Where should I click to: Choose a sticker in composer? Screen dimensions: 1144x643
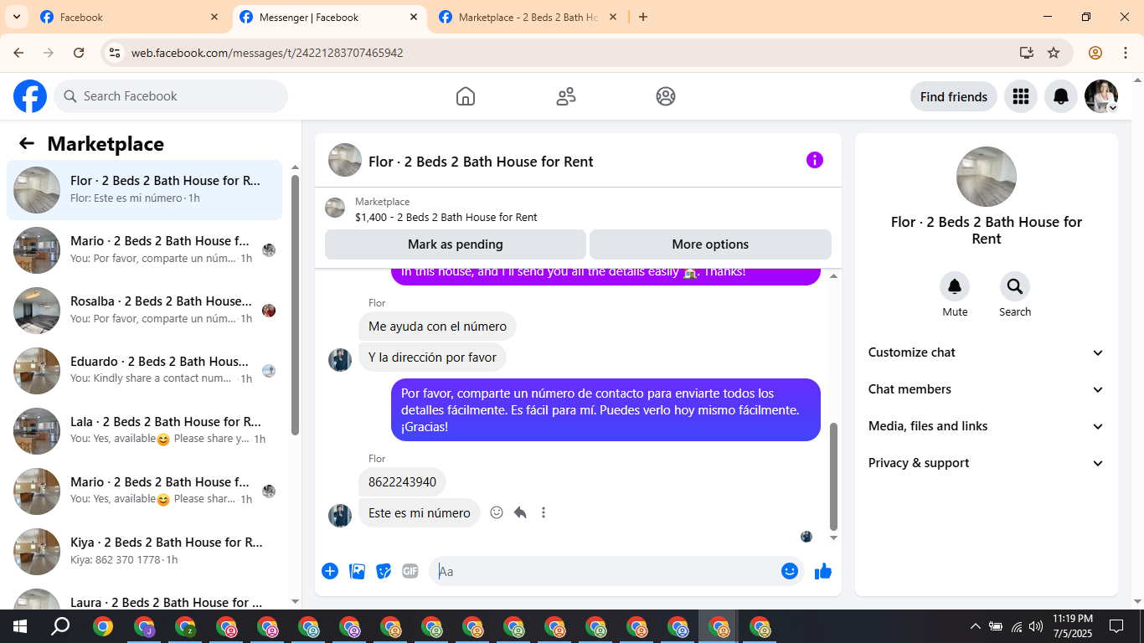point(384,571)
